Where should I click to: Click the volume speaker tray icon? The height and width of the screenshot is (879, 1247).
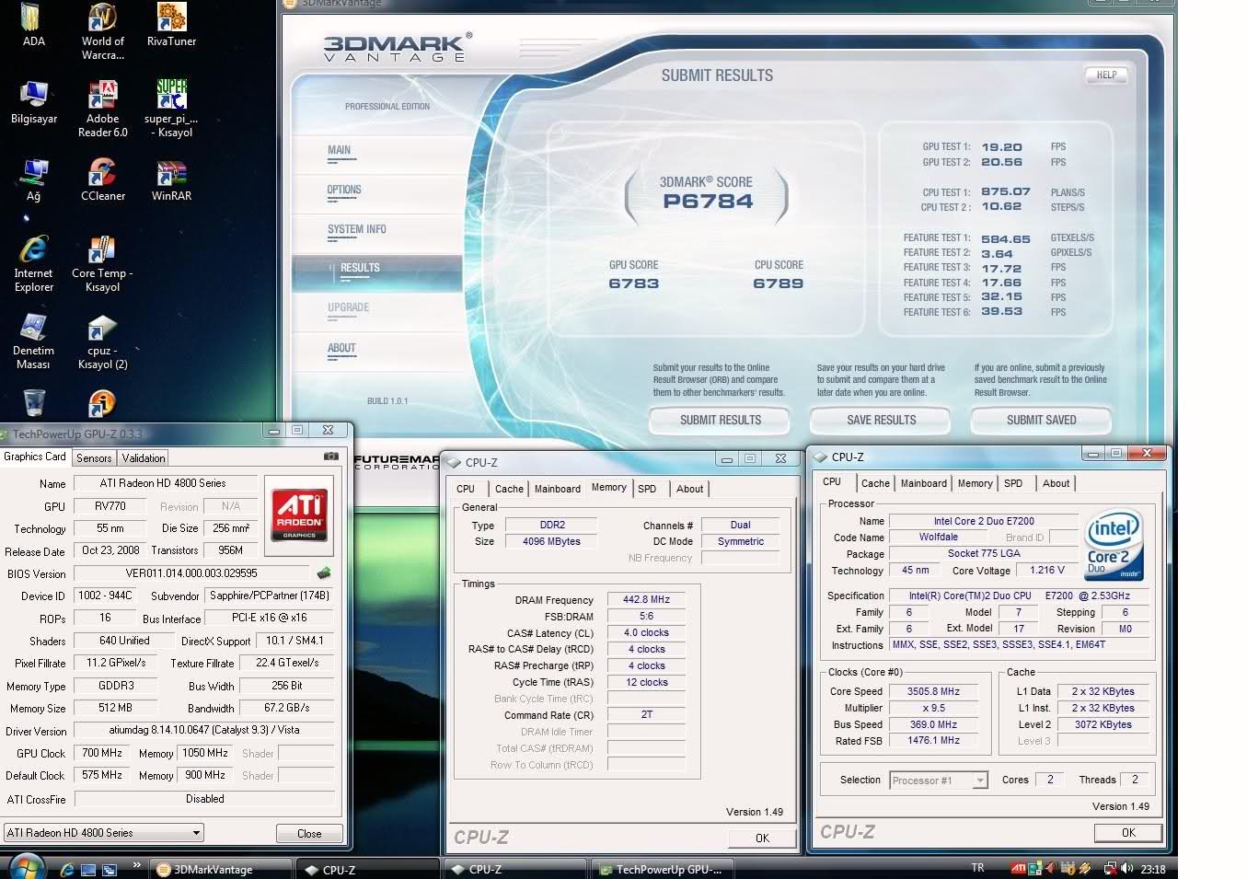[x=1126, y=868]
